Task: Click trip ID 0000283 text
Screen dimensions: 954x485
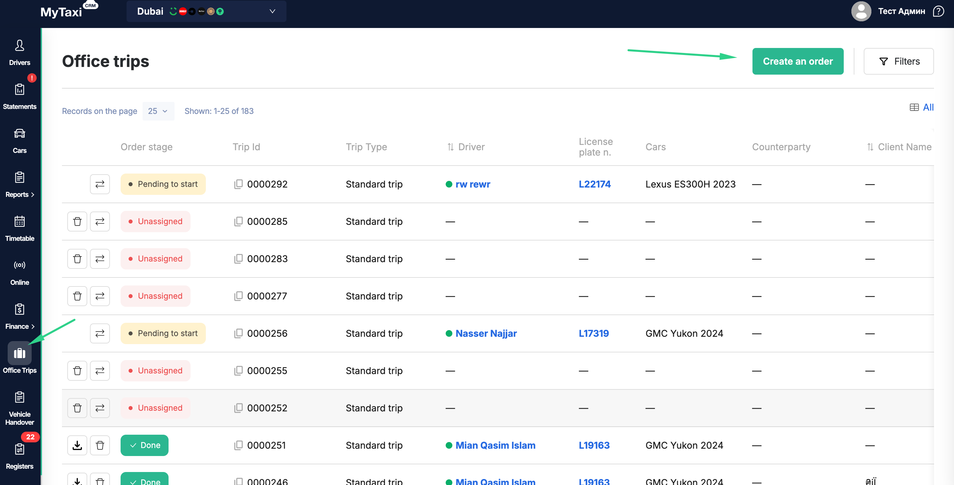Action: pyautogui.click(x=267, y=259)
